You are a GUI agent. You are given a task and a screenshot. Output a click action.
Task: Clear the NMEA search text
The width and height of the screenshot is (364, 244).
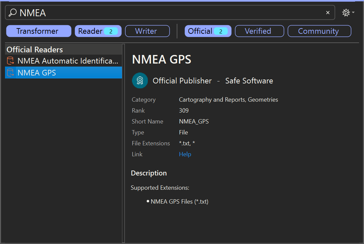[x=328, y=13]
